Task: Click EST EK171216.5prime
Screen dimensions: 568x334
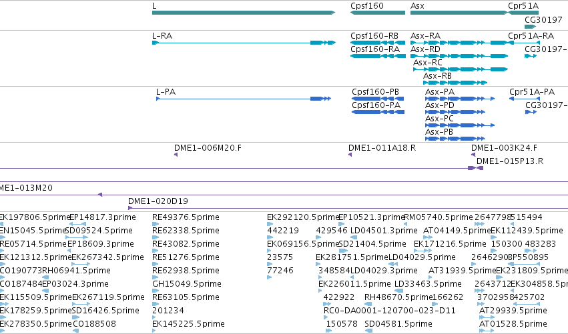Action: pyautogui.click(x=450, y=244)
